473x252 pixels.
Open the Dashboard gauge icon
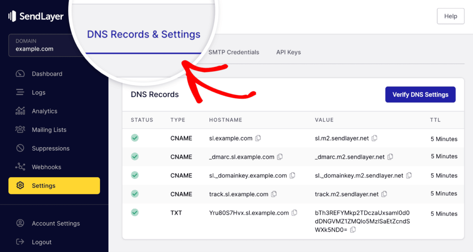point(20,74)
